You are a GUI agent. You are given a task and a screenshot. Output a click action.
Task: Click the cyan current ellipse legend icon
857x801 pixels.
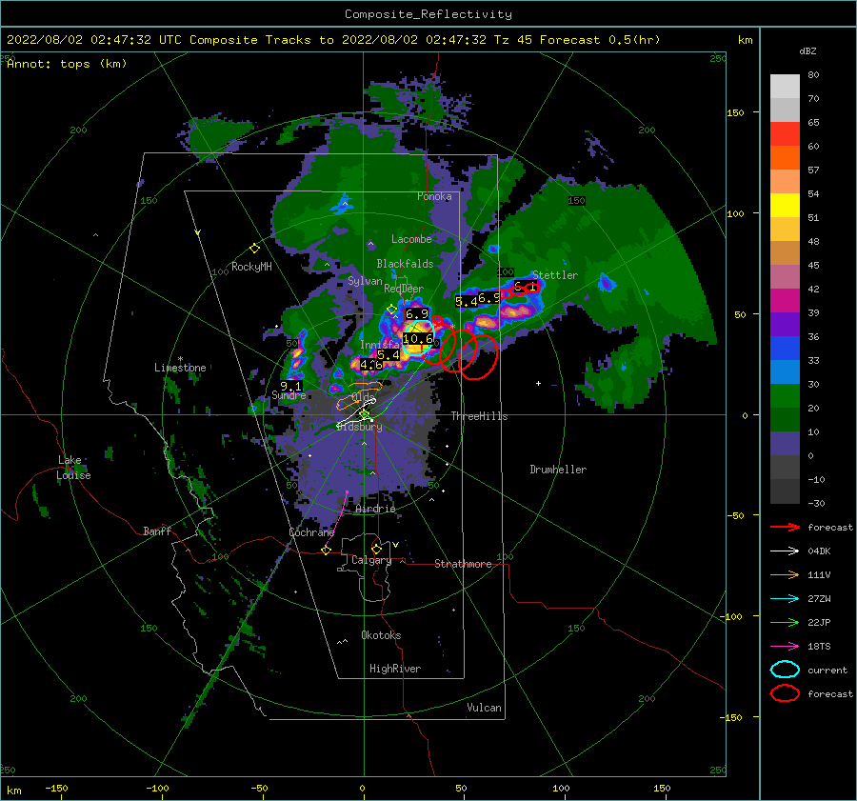pyautogui.click(x=785, y=670)
